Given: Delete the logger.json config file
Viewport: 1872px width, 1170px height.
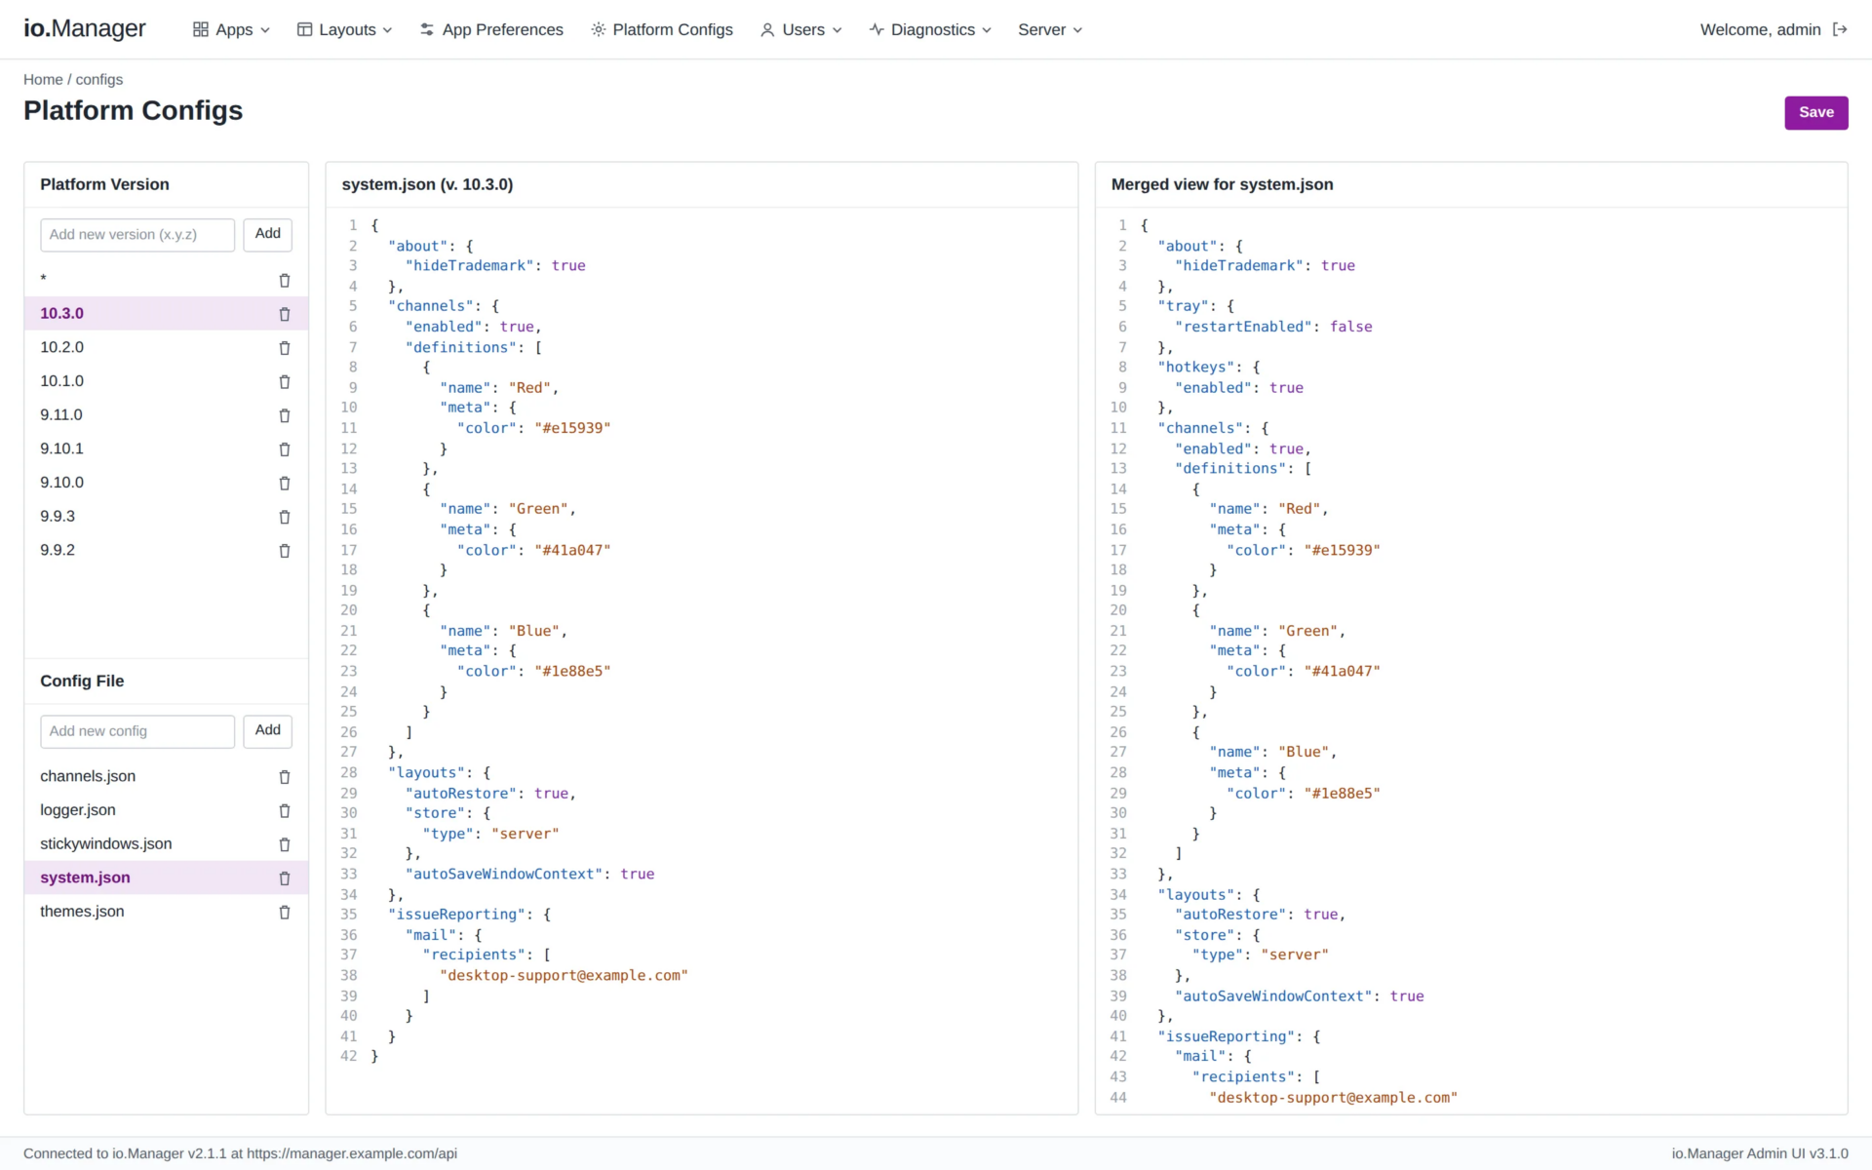Looking at the screenshot, I should (x=285, y=811).
